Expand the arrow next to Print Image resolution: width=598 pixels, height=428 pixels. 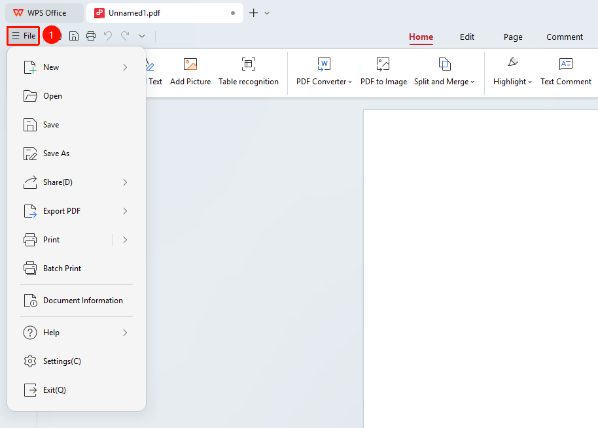point(125,240)
